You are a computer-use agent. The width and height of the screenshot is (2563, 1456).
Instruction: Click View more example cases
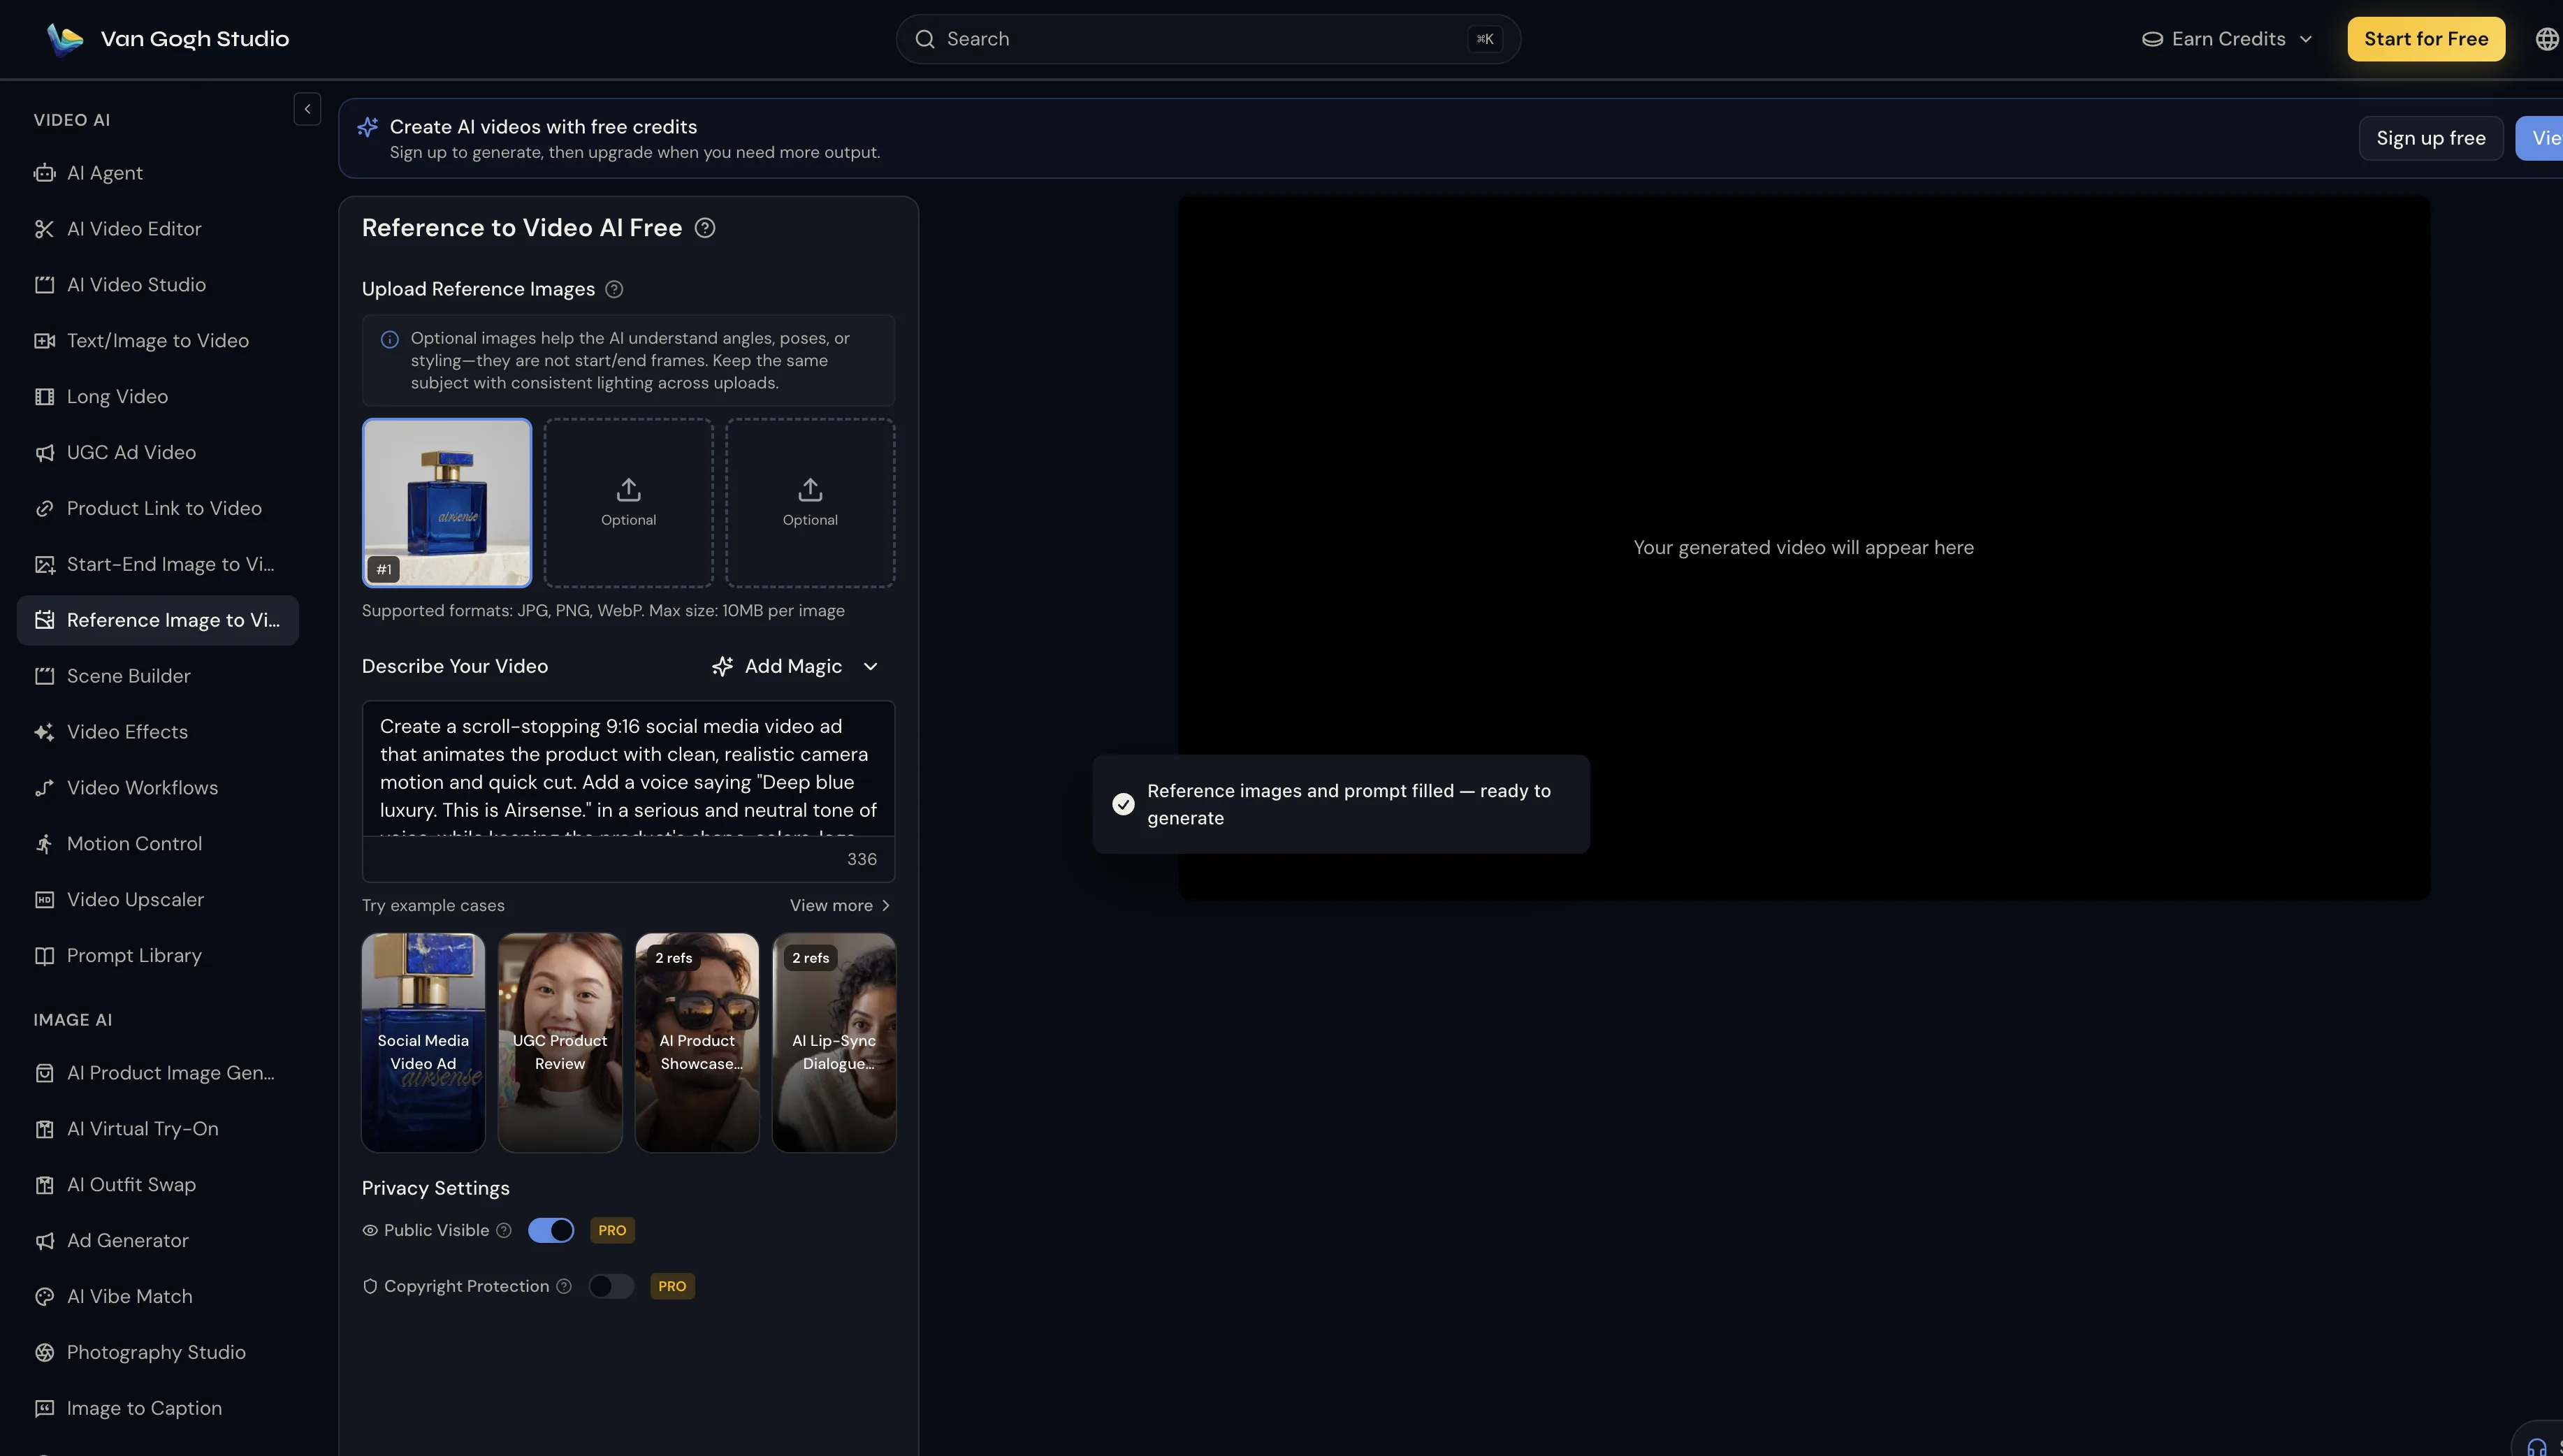839,906
